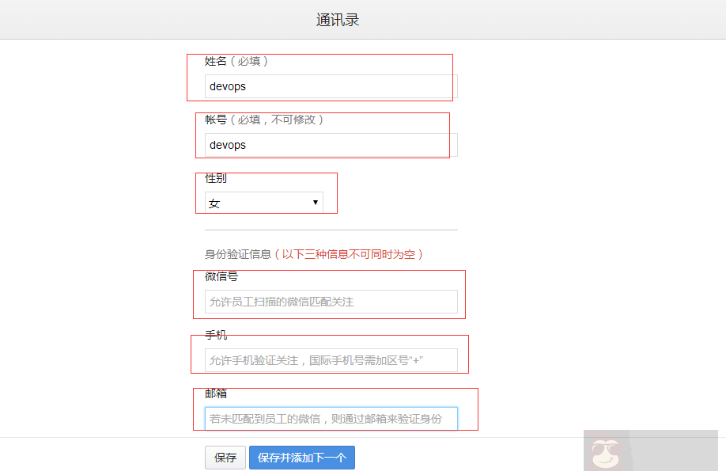
Task: Click the 保存 save button
Action: 225,458
